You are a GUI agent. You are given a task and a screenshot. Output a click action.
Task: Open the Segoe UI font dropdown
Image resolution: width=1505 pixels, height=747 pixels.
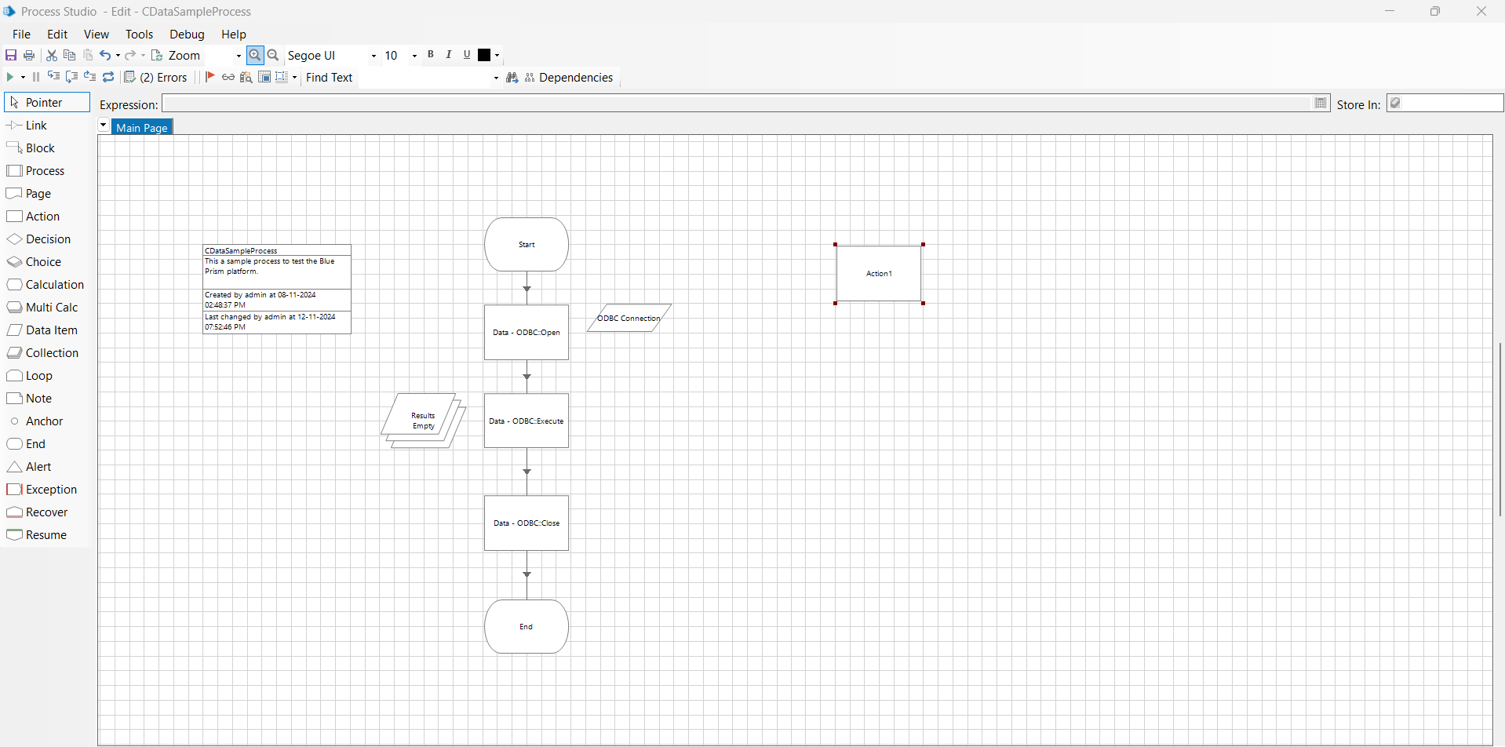[374, 56]
